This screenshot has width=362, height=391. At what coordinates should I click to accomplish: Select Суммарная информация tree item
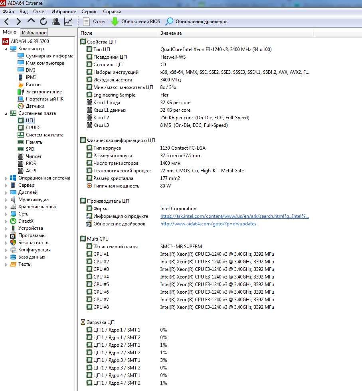point(46,56)
